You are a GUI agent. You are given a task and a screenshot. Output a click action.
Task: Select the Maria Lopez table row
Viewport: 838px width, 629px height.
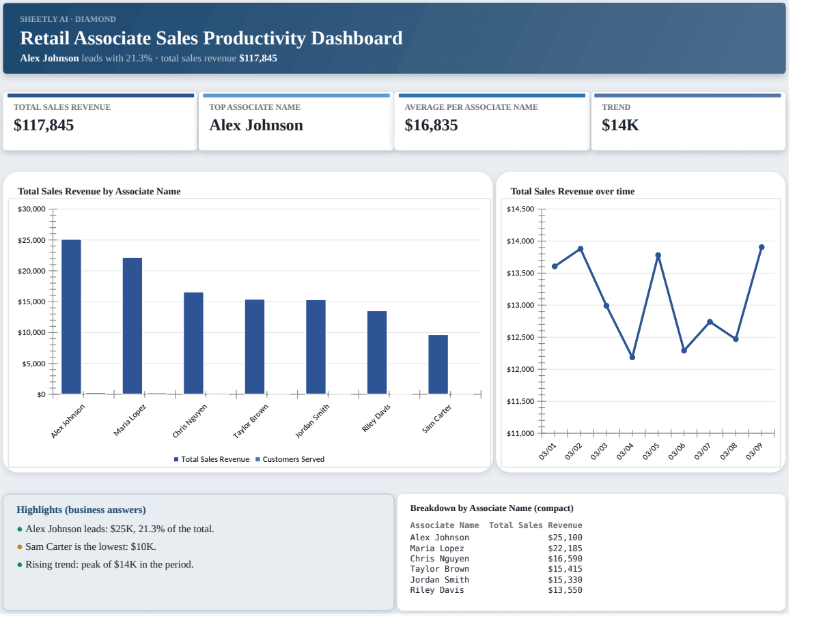point(496,548)
